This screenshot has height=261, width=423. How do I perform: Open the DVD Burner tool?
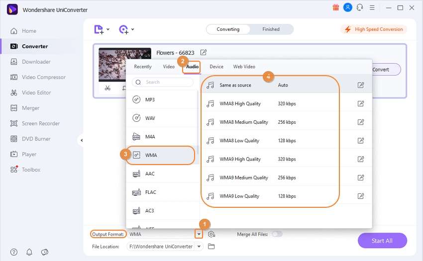[30, 139]
